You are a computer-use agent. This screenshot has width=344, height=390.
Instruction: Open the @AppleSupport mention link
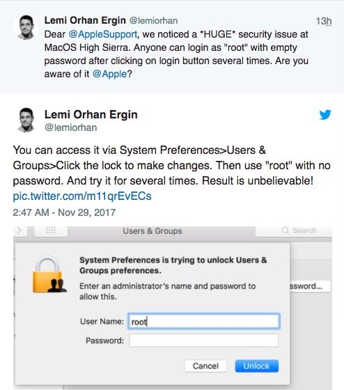[x=102, y=34]
